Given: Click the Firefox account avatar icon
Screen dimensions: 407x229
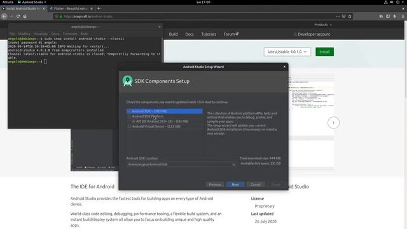Looking at the screenshot, I should tap(395, 17).
